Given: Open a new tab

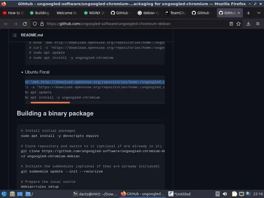Looking at the screenshot, I should [x=248, y=13].
